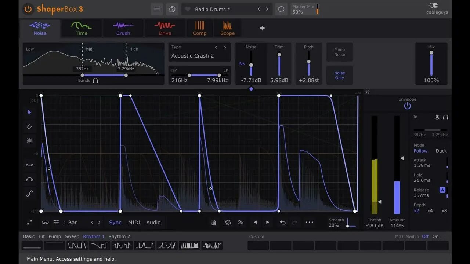This screenshot has width=470, height=264.
Task: Select the Scope shaper tab
Action: (x=227, y=28)
